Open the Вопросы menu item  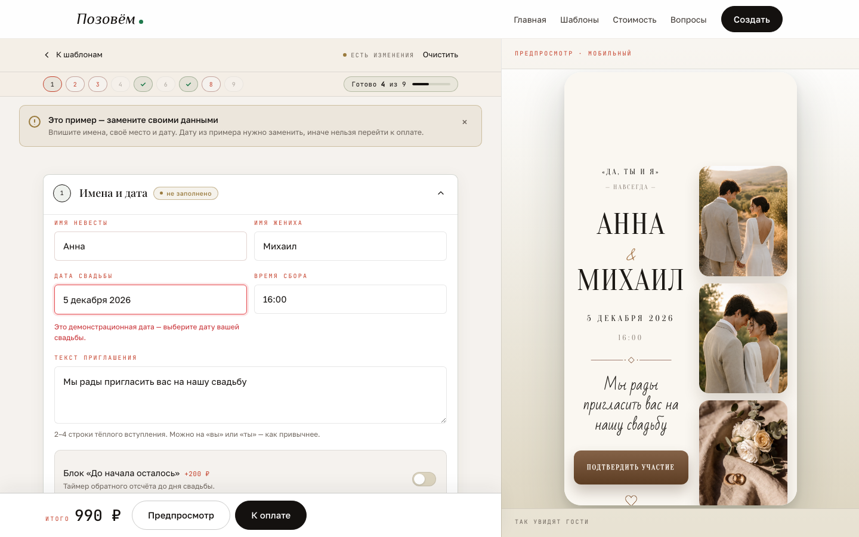(x=688, y=20)
